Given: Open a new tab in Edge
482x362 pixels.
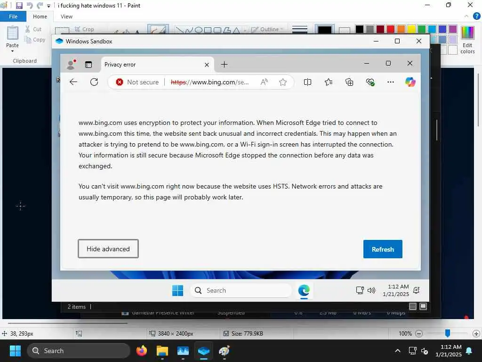Looking at the screenshot, I should (225, 64).
